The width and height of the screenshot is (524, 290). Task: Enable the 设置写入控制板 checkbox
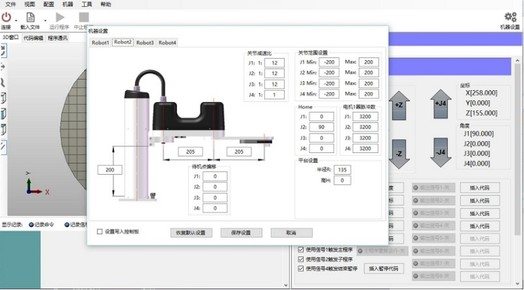click(99, 231)
